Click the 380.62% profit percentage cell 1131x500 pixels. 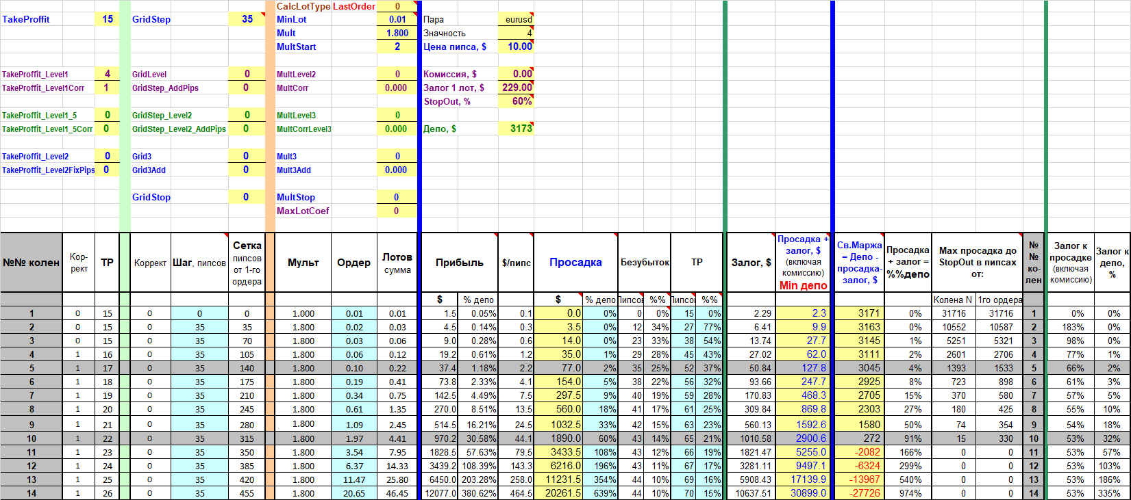tap(478, 493)
